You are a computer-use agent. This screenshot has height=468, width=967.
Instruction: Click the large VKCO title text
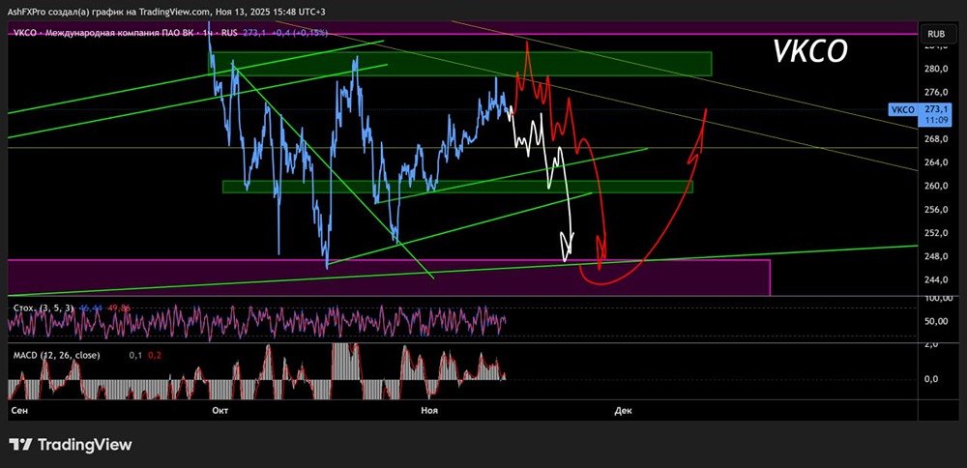click(x=810, y=52)
